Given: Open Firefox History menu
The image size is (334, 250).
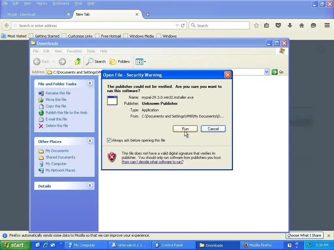Looking at the screenshot, I should tap(41, 3).
